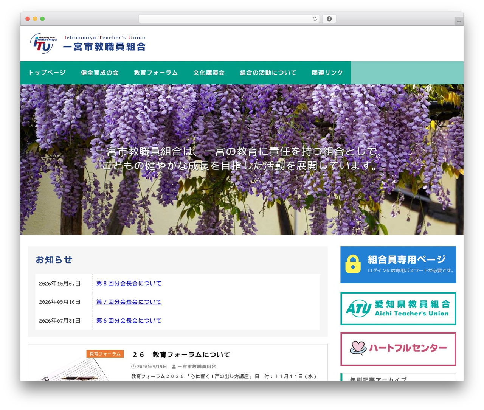
Task: Open the トップページ menu item
Action: coord(47,73)
